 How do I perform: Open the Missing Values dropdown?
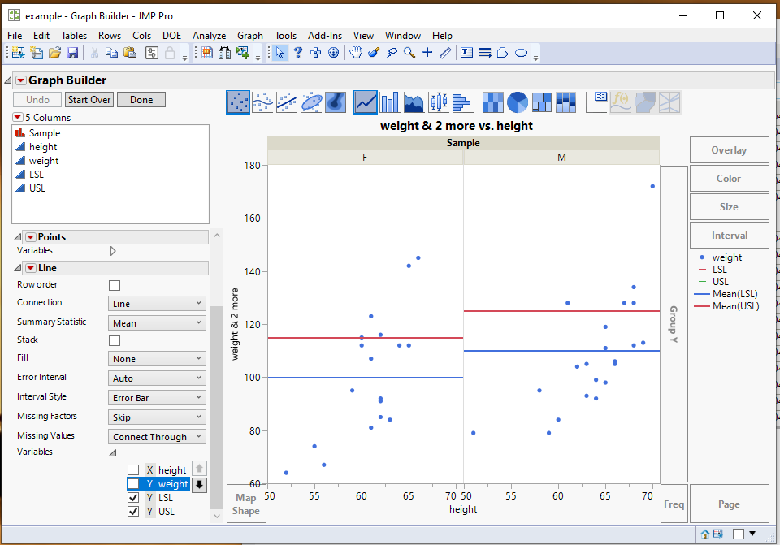(x=157, y=436)
